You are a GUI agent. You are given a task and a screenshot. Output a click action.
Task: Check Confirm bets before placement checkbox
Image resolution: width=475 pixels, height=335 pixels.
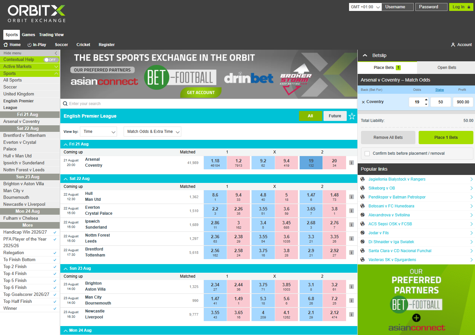pyautogui.click(x=367, y=153)
